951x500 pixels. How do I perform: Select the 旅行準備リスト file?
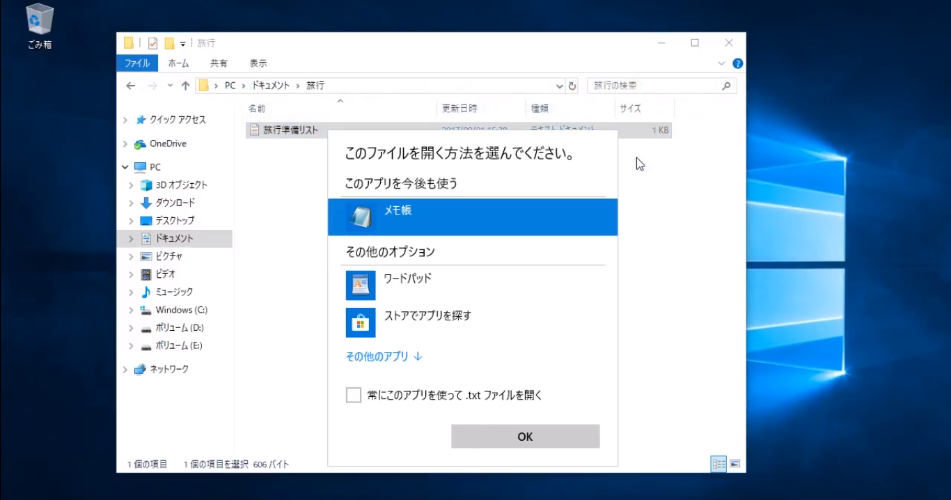(290, 130)
